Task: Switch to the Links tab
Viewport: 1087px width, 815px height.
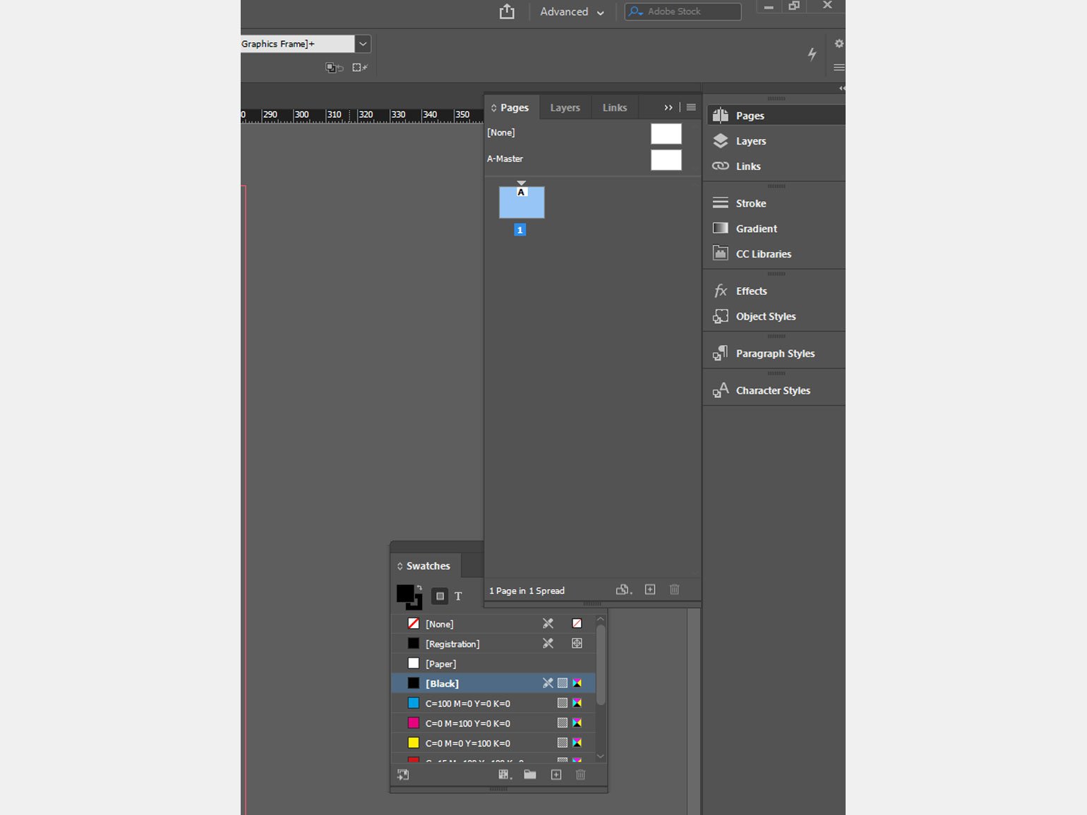Action: click(x=614, y=108)
